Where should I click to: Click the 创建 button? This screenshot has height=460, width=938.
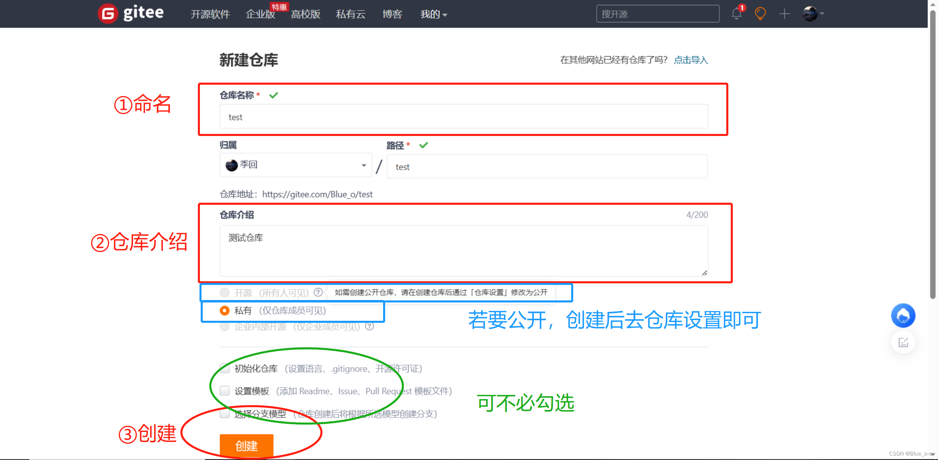(246, 446)
